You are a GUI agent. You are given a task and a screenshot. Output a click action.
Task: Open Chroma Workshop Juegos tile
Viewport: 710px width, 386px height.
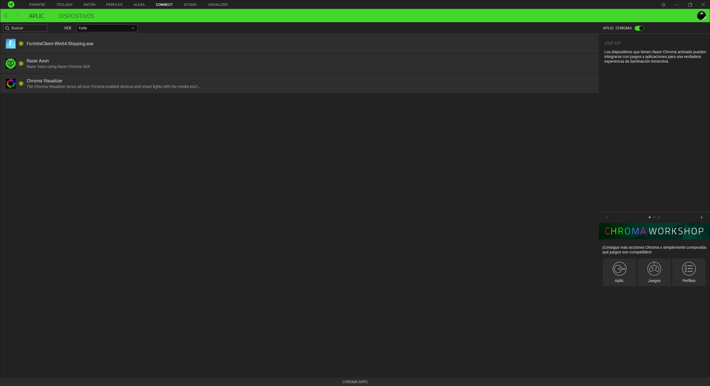(654, 272)
